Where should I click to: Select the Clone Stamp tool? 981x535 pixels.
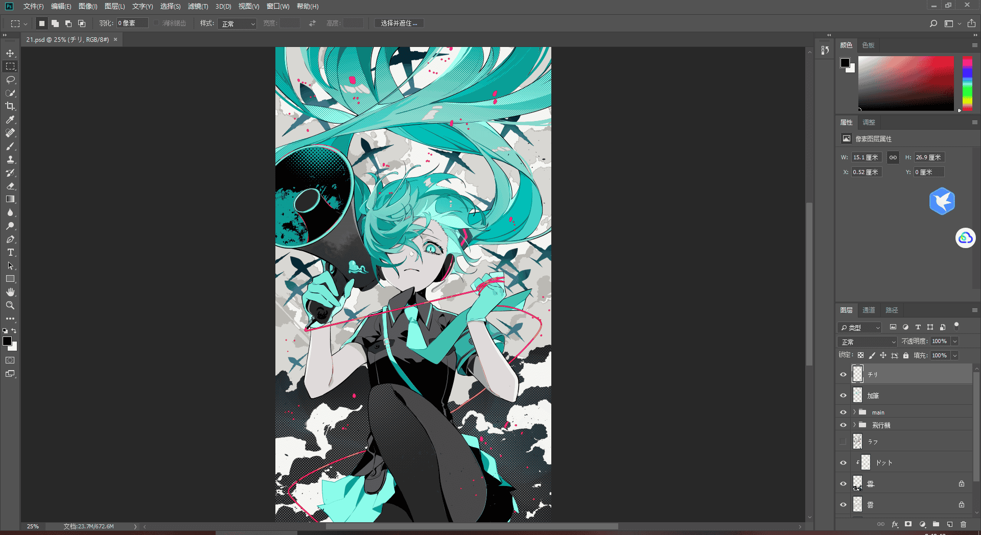pos(10,159)
